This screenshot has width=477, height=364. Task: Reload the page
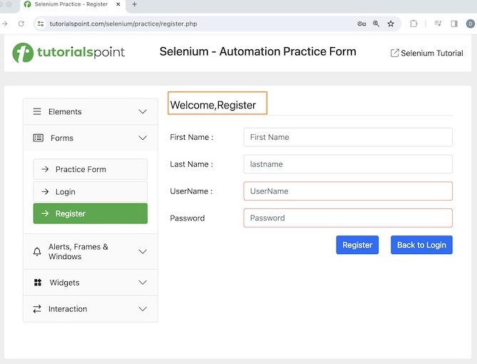coord(21,24)
